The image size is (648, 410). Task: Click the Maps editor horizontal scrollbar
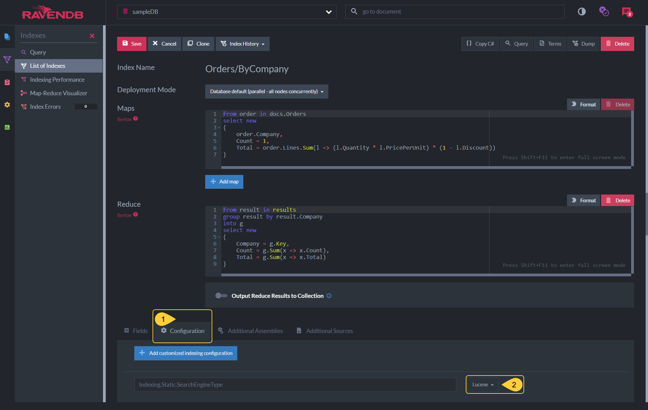pos(426,168)
